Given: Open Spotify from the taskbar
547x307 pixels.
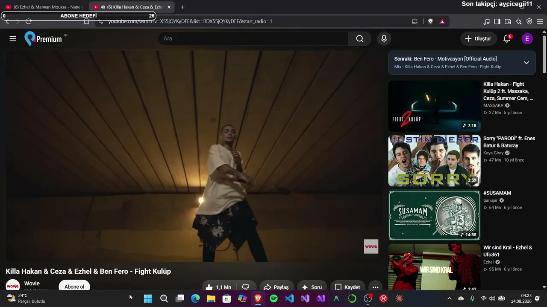Looking at the screenshot, I should click(x=273, y=298).
